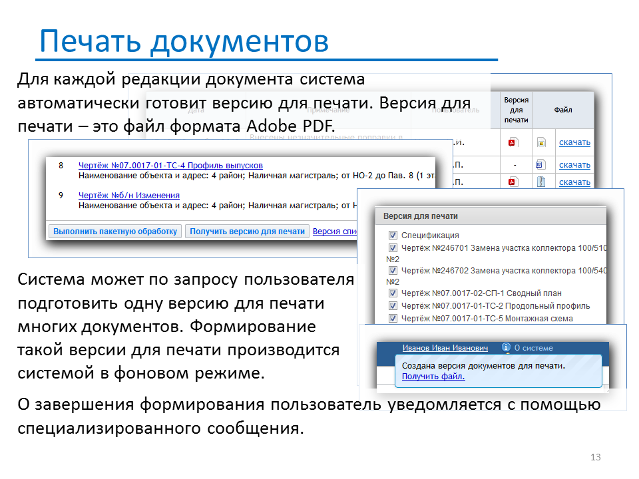Uncheck Чертёж №07.0017-02-СП-1 Сводный план
The height and width of the screenshot is (479, 639).
tap(393, 293)
